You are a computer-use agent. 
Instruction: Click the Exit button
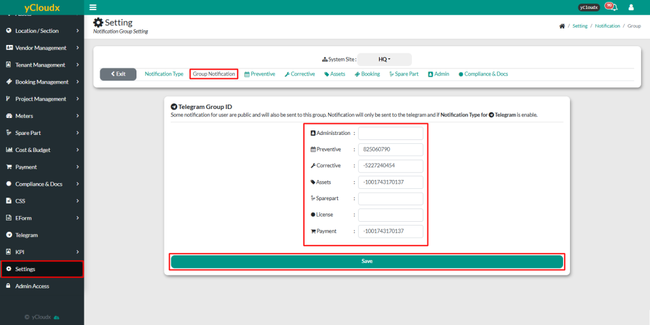pyautogui.click(x=118, y=74)
